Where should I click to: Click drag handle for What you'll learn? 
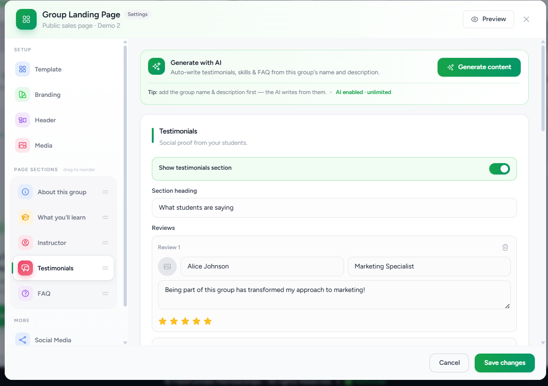105,218
